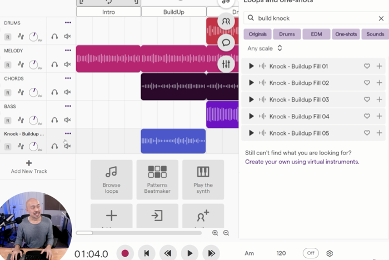Open automation for Knock - Buildup track
This screenshot has width=389, height=260.
coord(21,146)
